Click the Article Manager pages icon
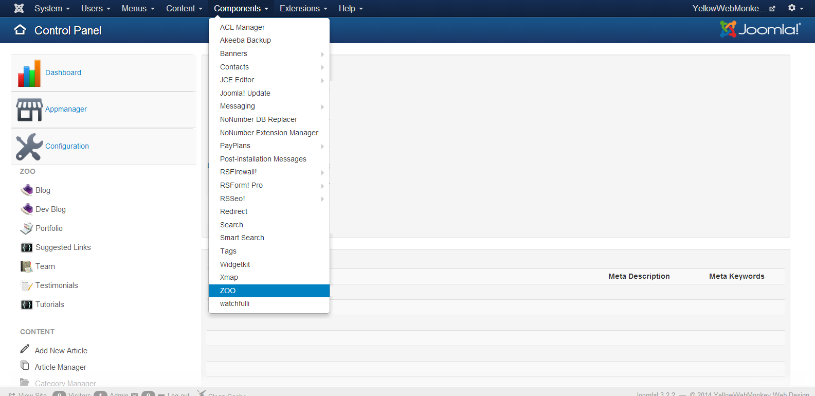 coord(25,365)
